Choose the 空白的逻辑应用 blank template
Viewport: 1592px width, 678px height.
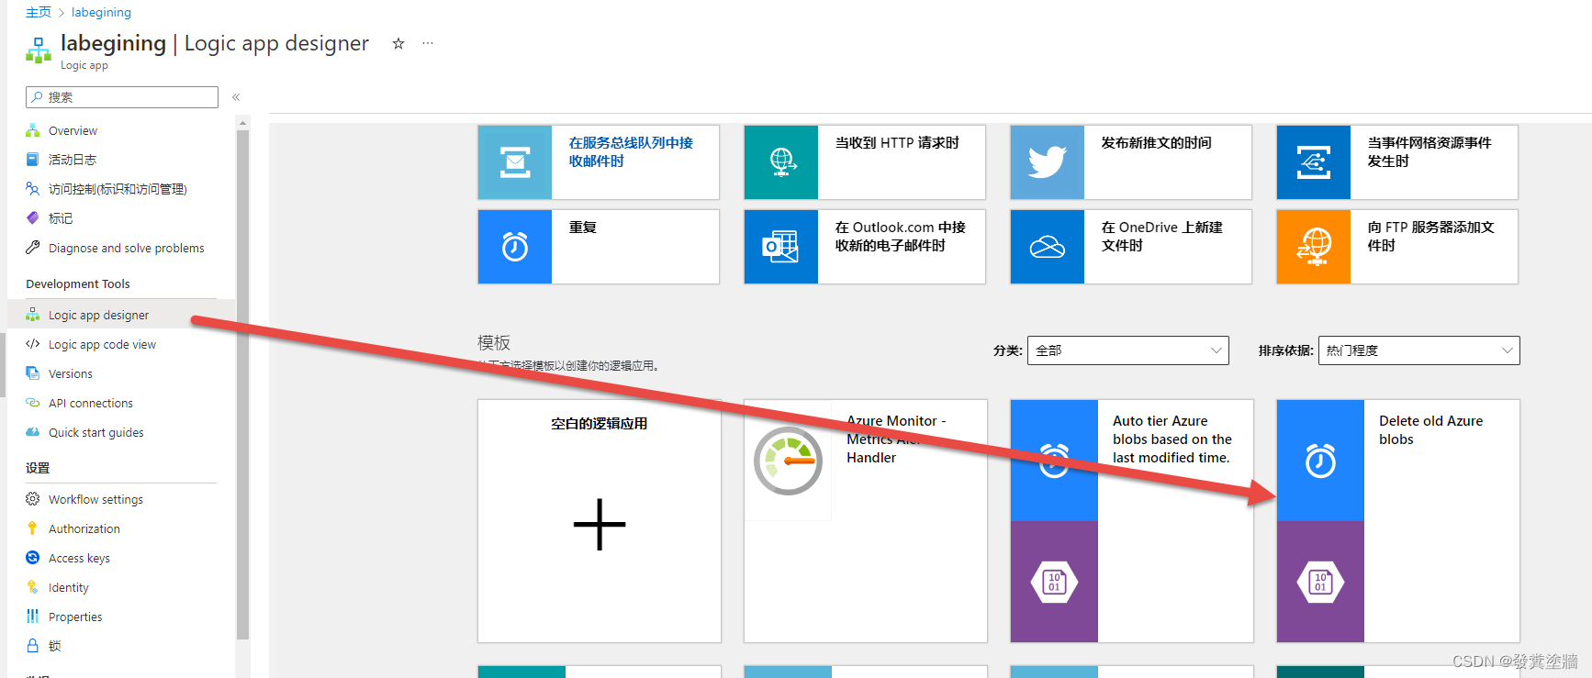point(599,520)
